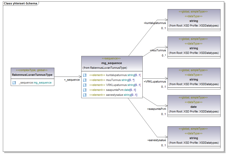The width and height of the screenshot is (231, 157).
Task: Click the mg_sequence class name header
Action: click(112, 63)
